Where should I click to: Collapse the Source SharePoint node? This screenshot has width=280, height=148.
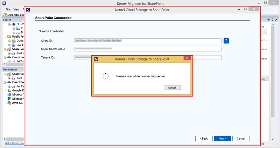coord(5,49)
